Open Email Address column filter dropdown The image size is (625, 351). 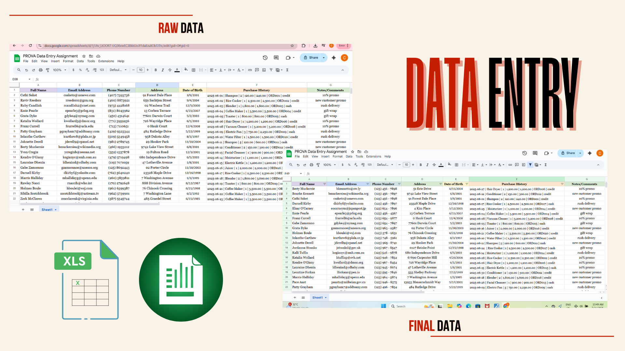click(x=368, y=184)
